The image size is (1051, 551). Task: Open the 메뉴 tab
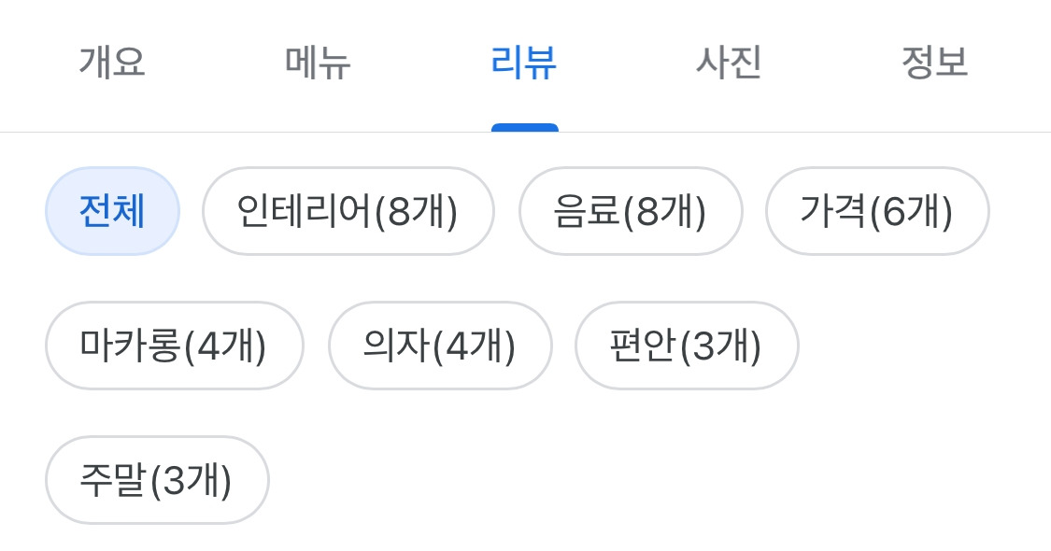pos(318,64)
